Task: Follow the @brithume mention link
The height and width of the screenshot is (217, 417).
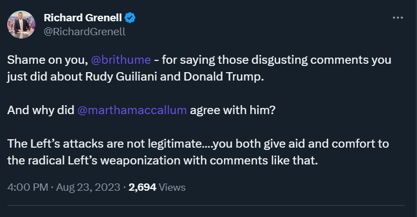Action: click(x=121, y=60)
